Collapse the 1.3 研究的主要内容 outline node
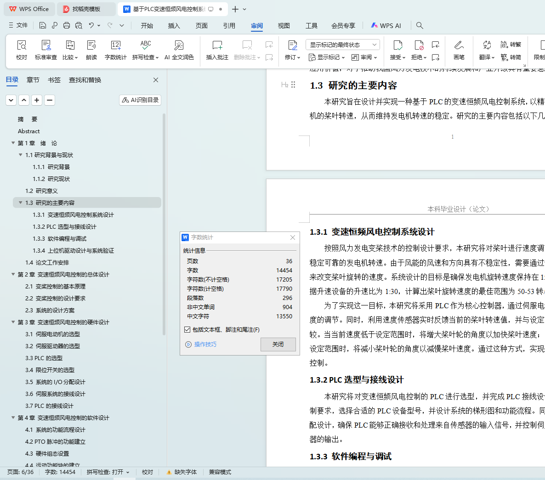545x480 pixels. click(x=21, y=203)
